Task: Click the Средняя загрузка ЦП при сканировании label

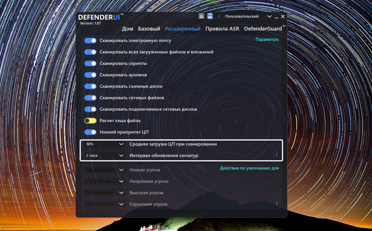Action: point(173,144)
